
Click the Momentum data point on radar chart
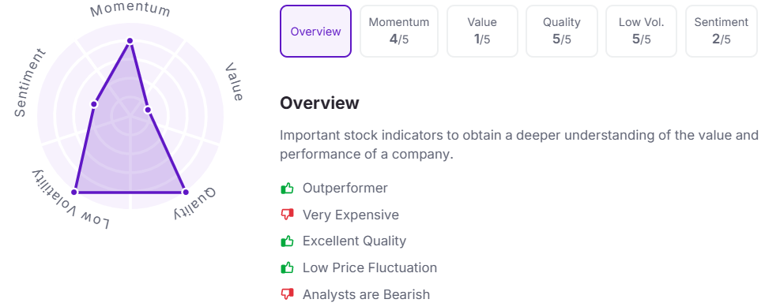pyautogui.click(x=130, y=41)
